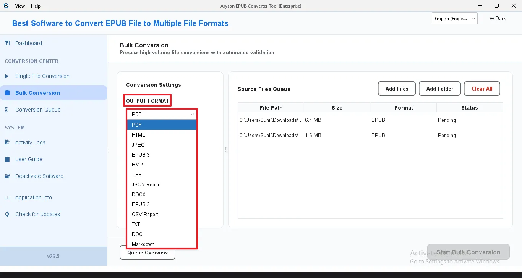522x278 pixels.
Task: Select the Single File Conversion play icon
Action: pyautogui.click(x=7, y=76)
